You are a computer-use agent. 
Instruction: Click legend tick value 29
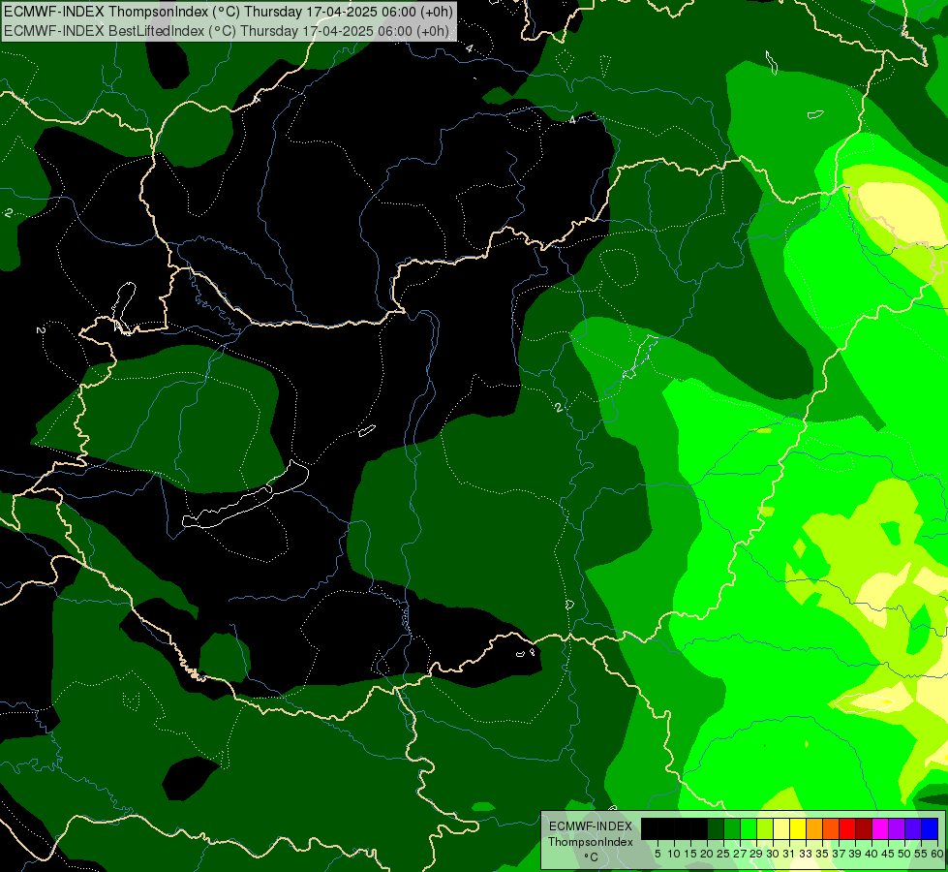[x=756, y=854]
